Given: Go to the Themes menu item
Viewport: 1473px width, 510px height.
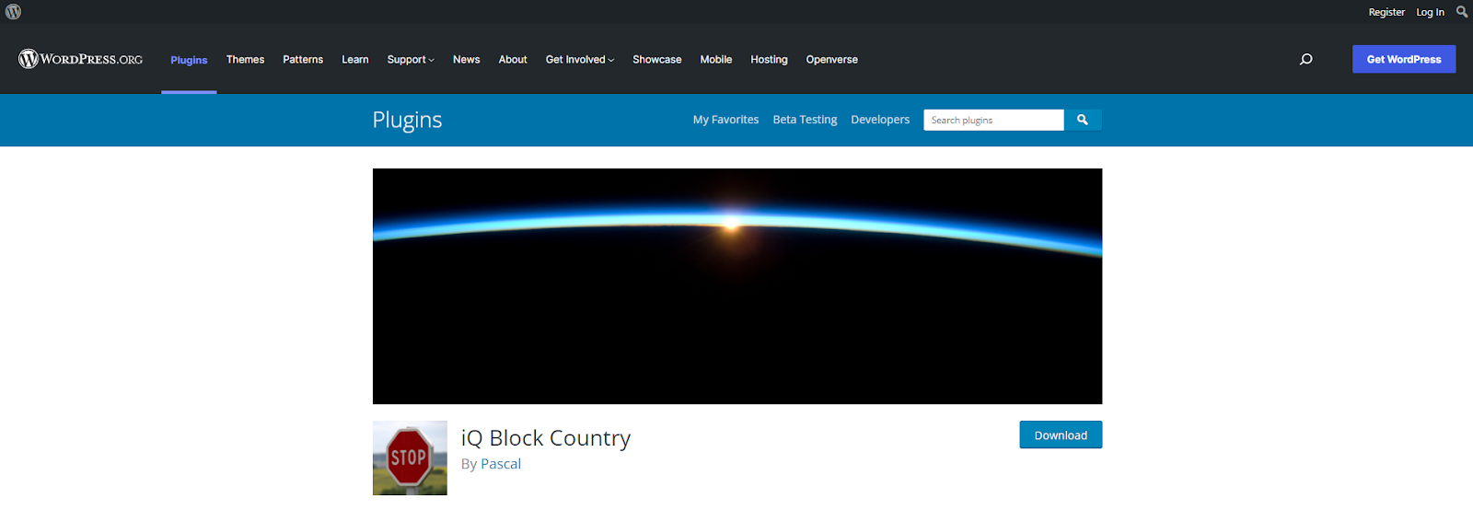Looking at the screenshot, I should point(245,60).
